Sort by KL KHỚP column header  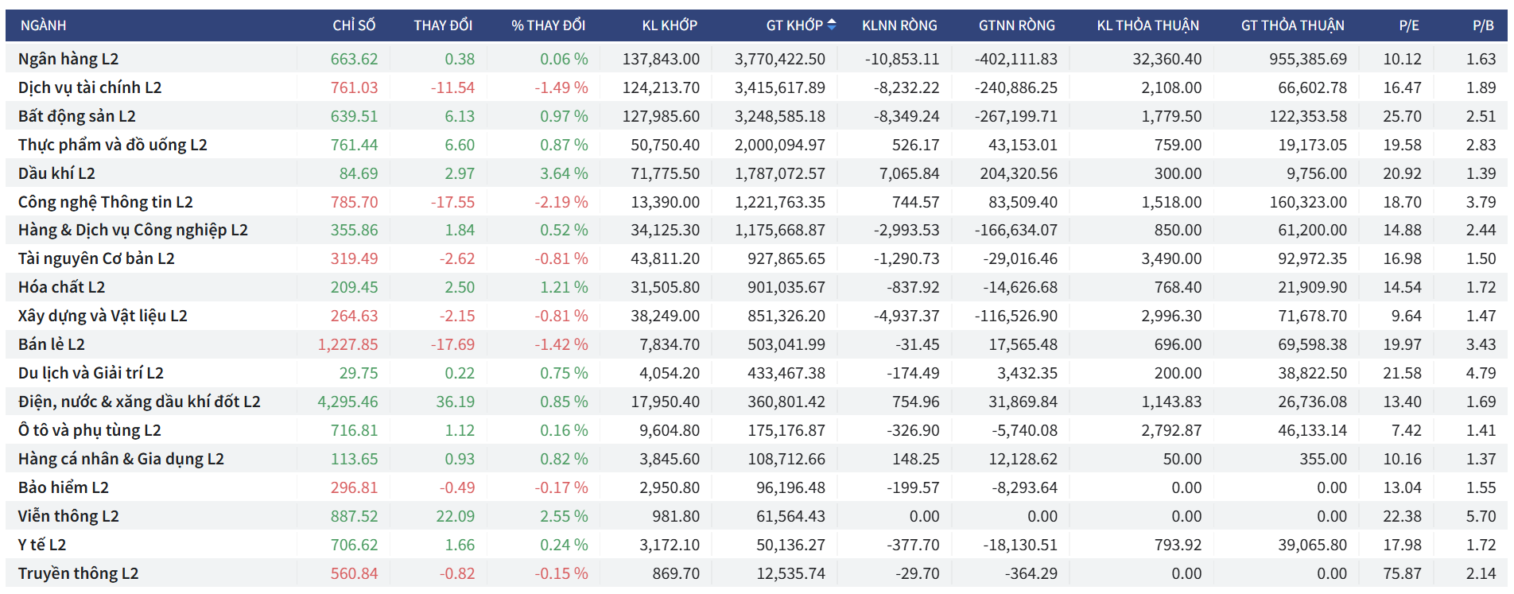pos(669,25)
